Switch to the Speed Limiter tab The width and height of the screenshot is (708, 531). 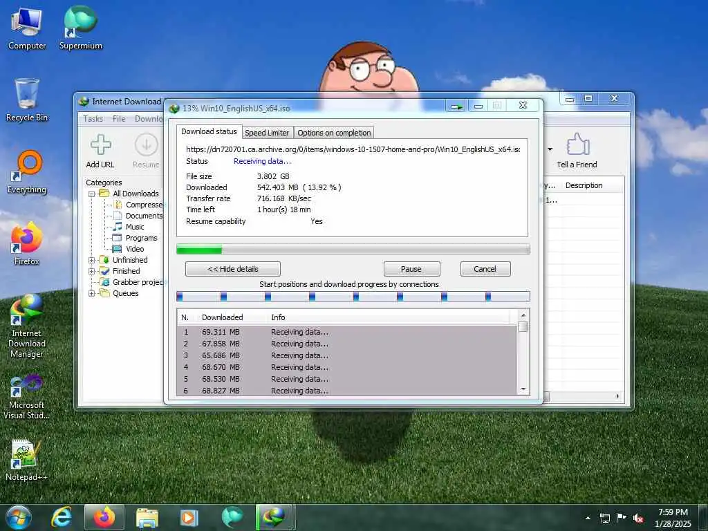tap(267, 133)
